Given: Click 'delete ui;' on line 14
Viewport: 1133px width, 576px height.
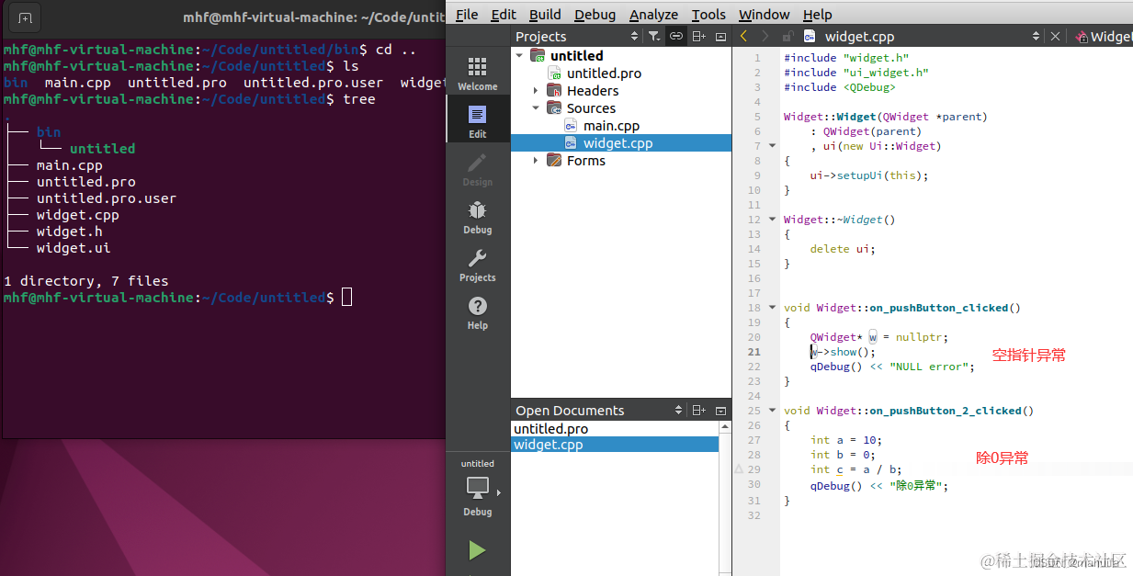Looking at the screenshot, I should click(843, 249).
